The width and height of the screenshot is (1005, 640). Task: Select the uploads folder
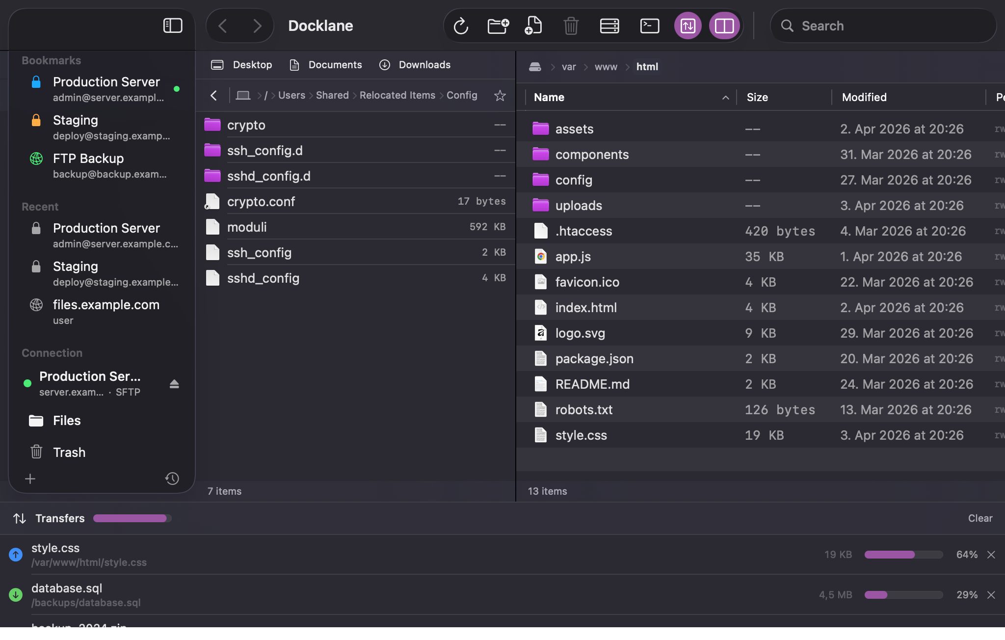pyautogui.click(x=761, y=205)
